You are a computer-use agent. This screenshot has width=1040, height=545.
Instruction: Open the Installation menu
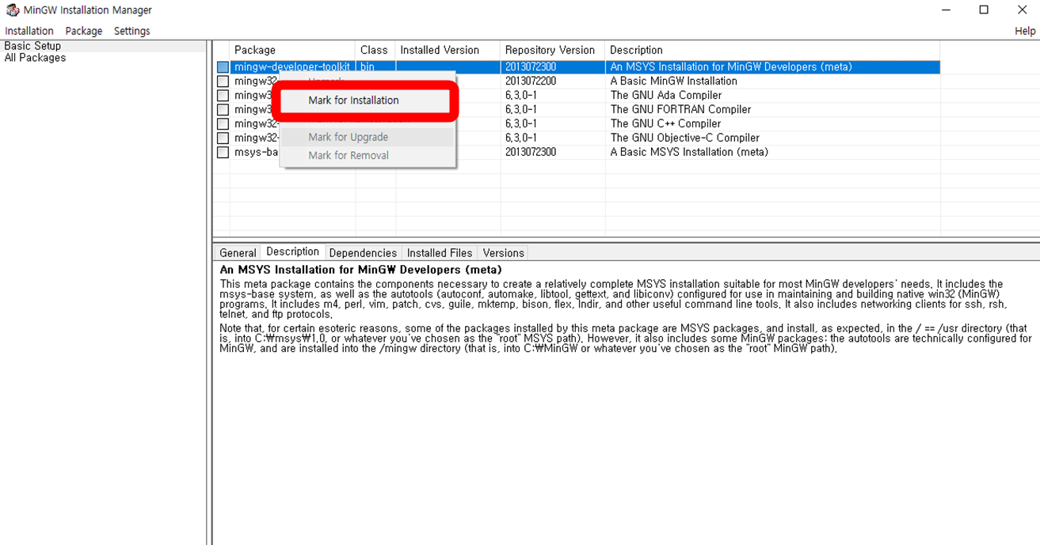pos(29,31)
